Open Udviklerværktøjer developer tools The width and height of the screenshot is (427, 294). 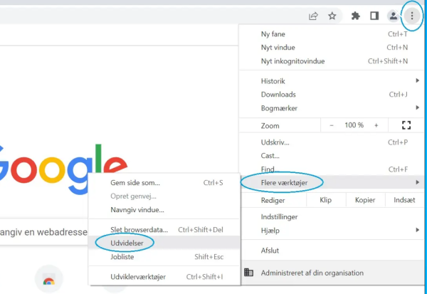click(164, 277)
